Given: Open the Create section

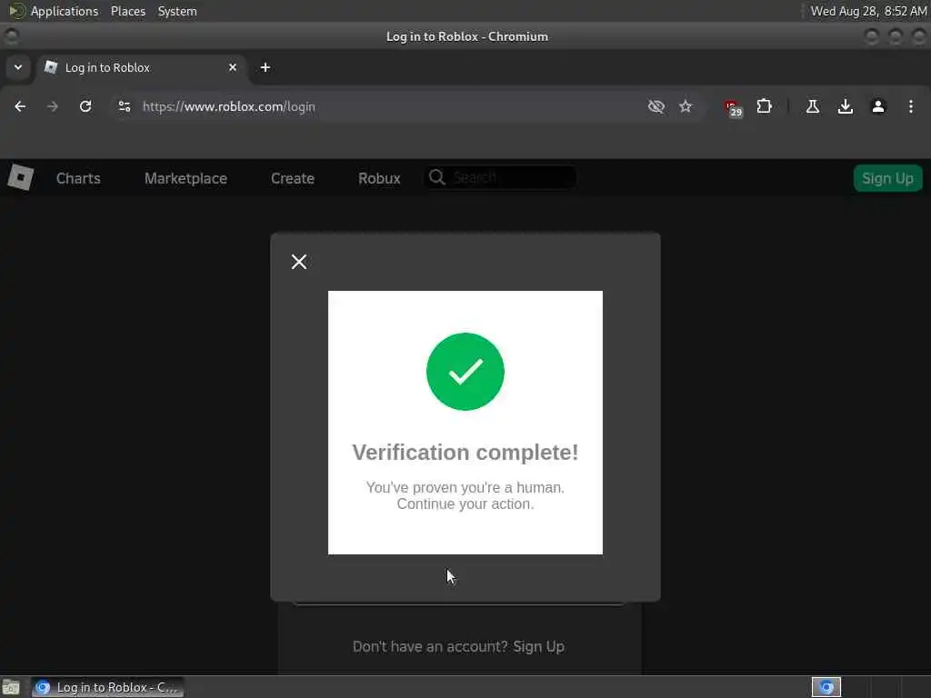Looking at the screenshot, I should pos(293,178).
